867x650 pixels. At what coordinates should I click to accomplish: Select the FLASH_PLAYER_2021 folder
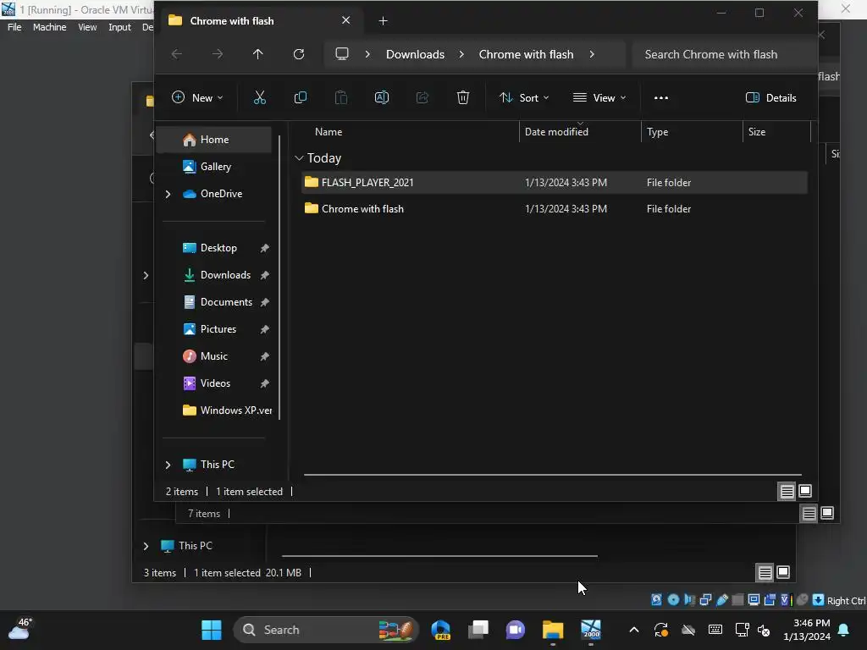pyautogui.click(x=555, y=183)
